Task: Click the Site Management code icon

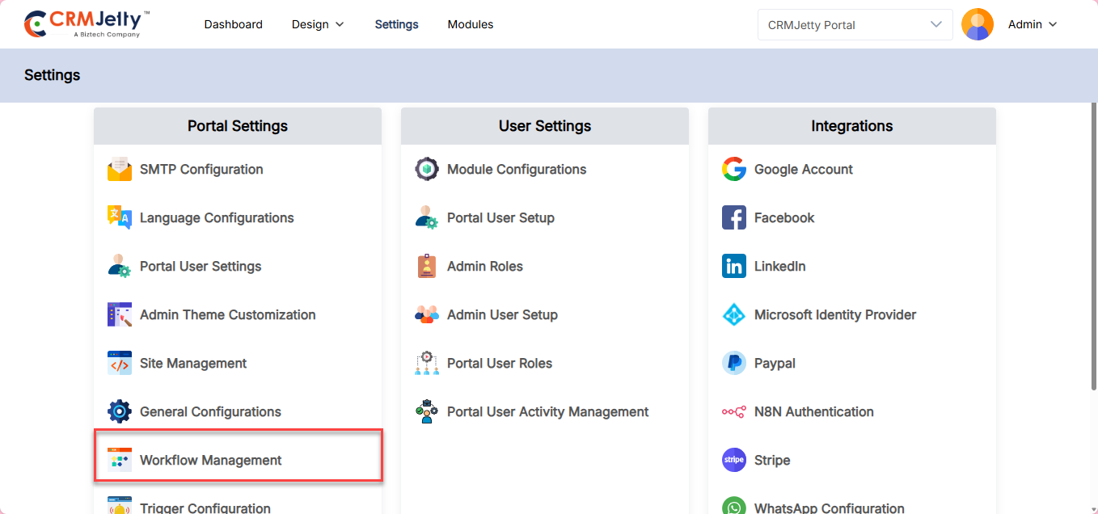Action: coord(120,364)
